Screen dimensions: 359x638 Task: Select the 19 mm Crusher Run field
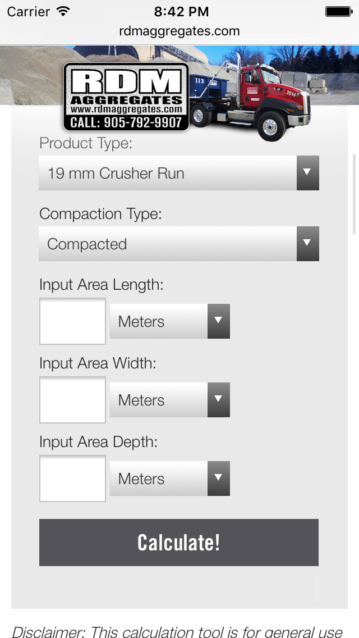167,173
